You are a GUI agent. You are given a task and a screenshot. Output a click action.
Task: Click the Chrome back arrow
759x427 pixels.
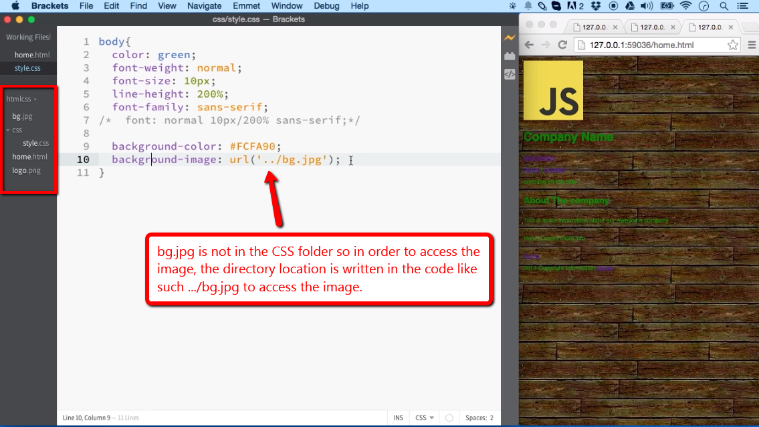529,45
